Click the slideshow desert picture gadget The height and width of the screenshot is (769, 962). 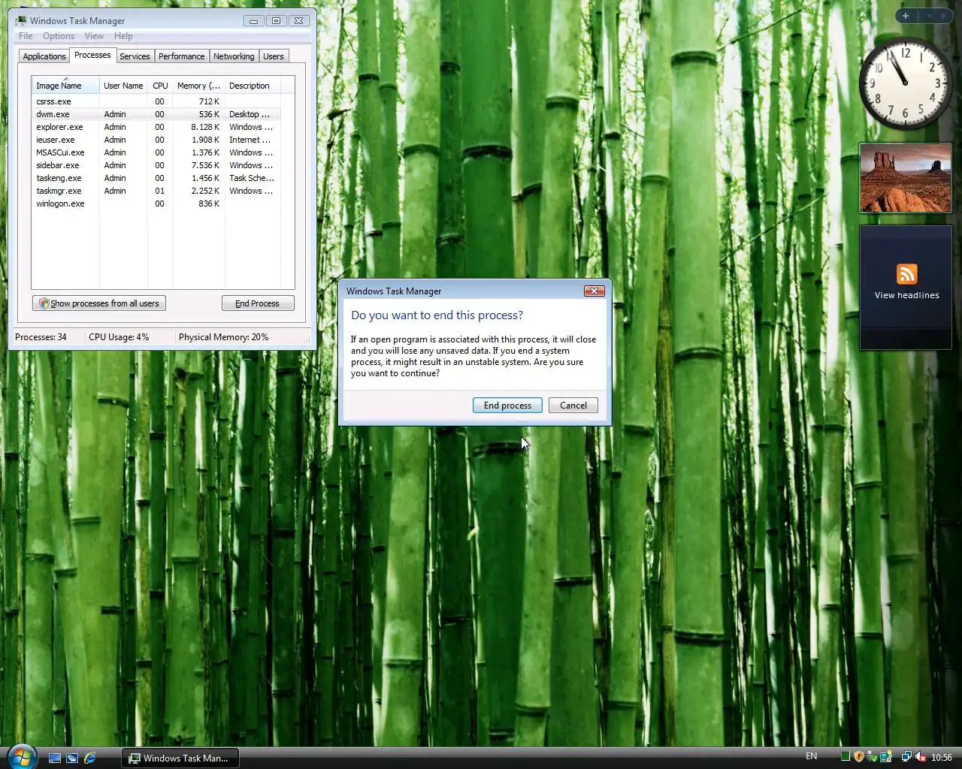click(905, 178)
